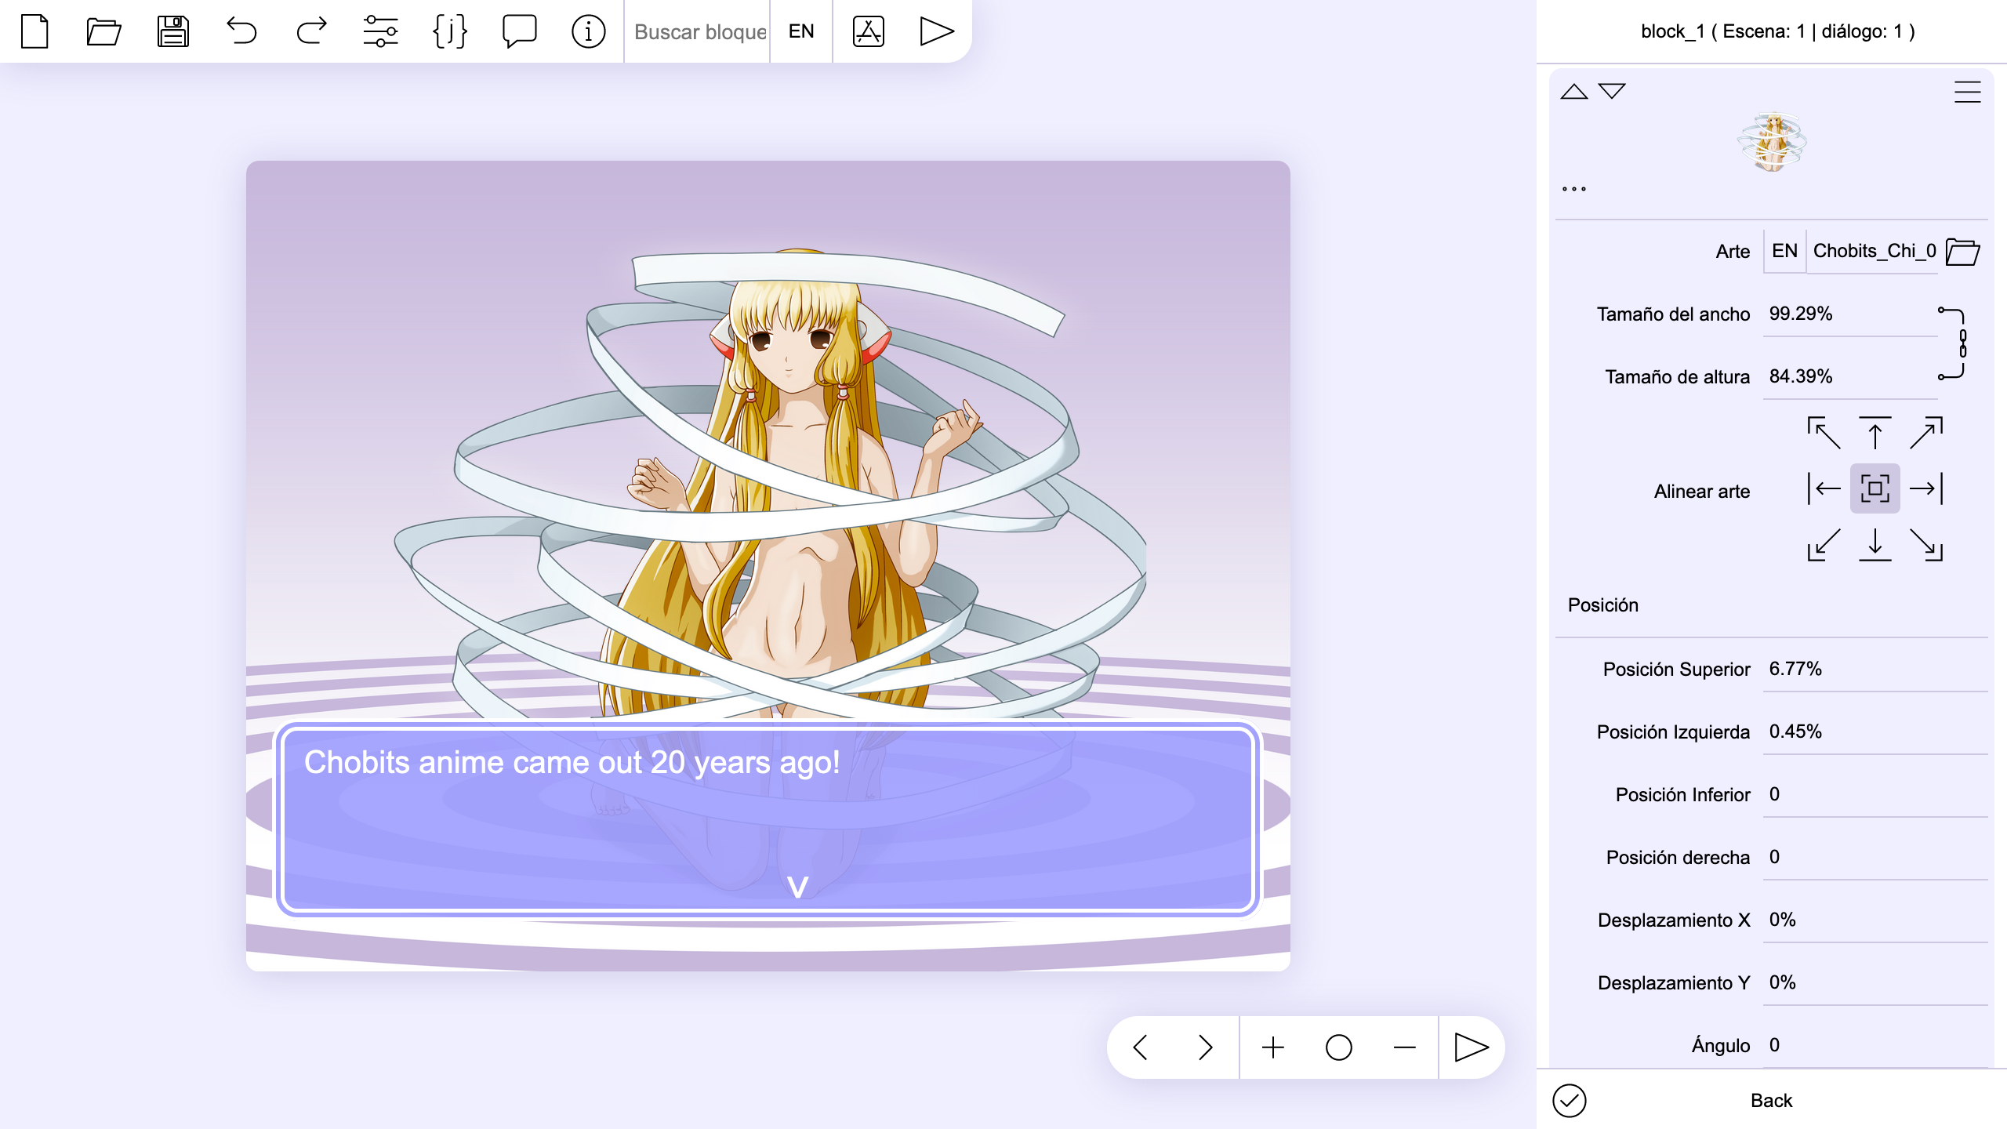Click the Buscar bloque search field

[x=699, y=31]
